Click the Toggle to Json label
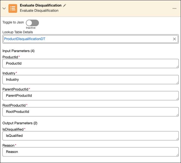 click(x=13, y=22)
